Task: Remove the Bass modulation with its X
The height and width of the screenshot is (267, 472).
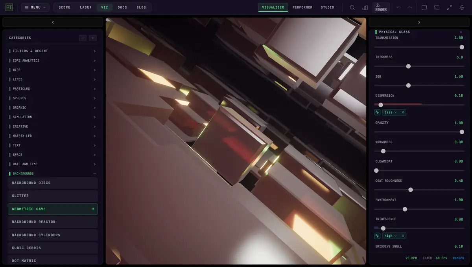Action: (403, 112)
